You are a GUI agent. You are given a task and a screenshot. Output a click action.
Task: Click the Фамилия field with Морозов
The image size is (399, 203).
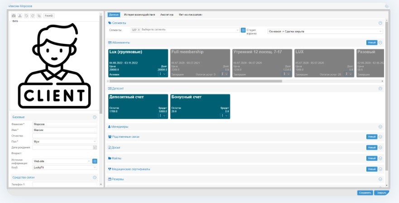pyautogui.click(x=65, y=124)
